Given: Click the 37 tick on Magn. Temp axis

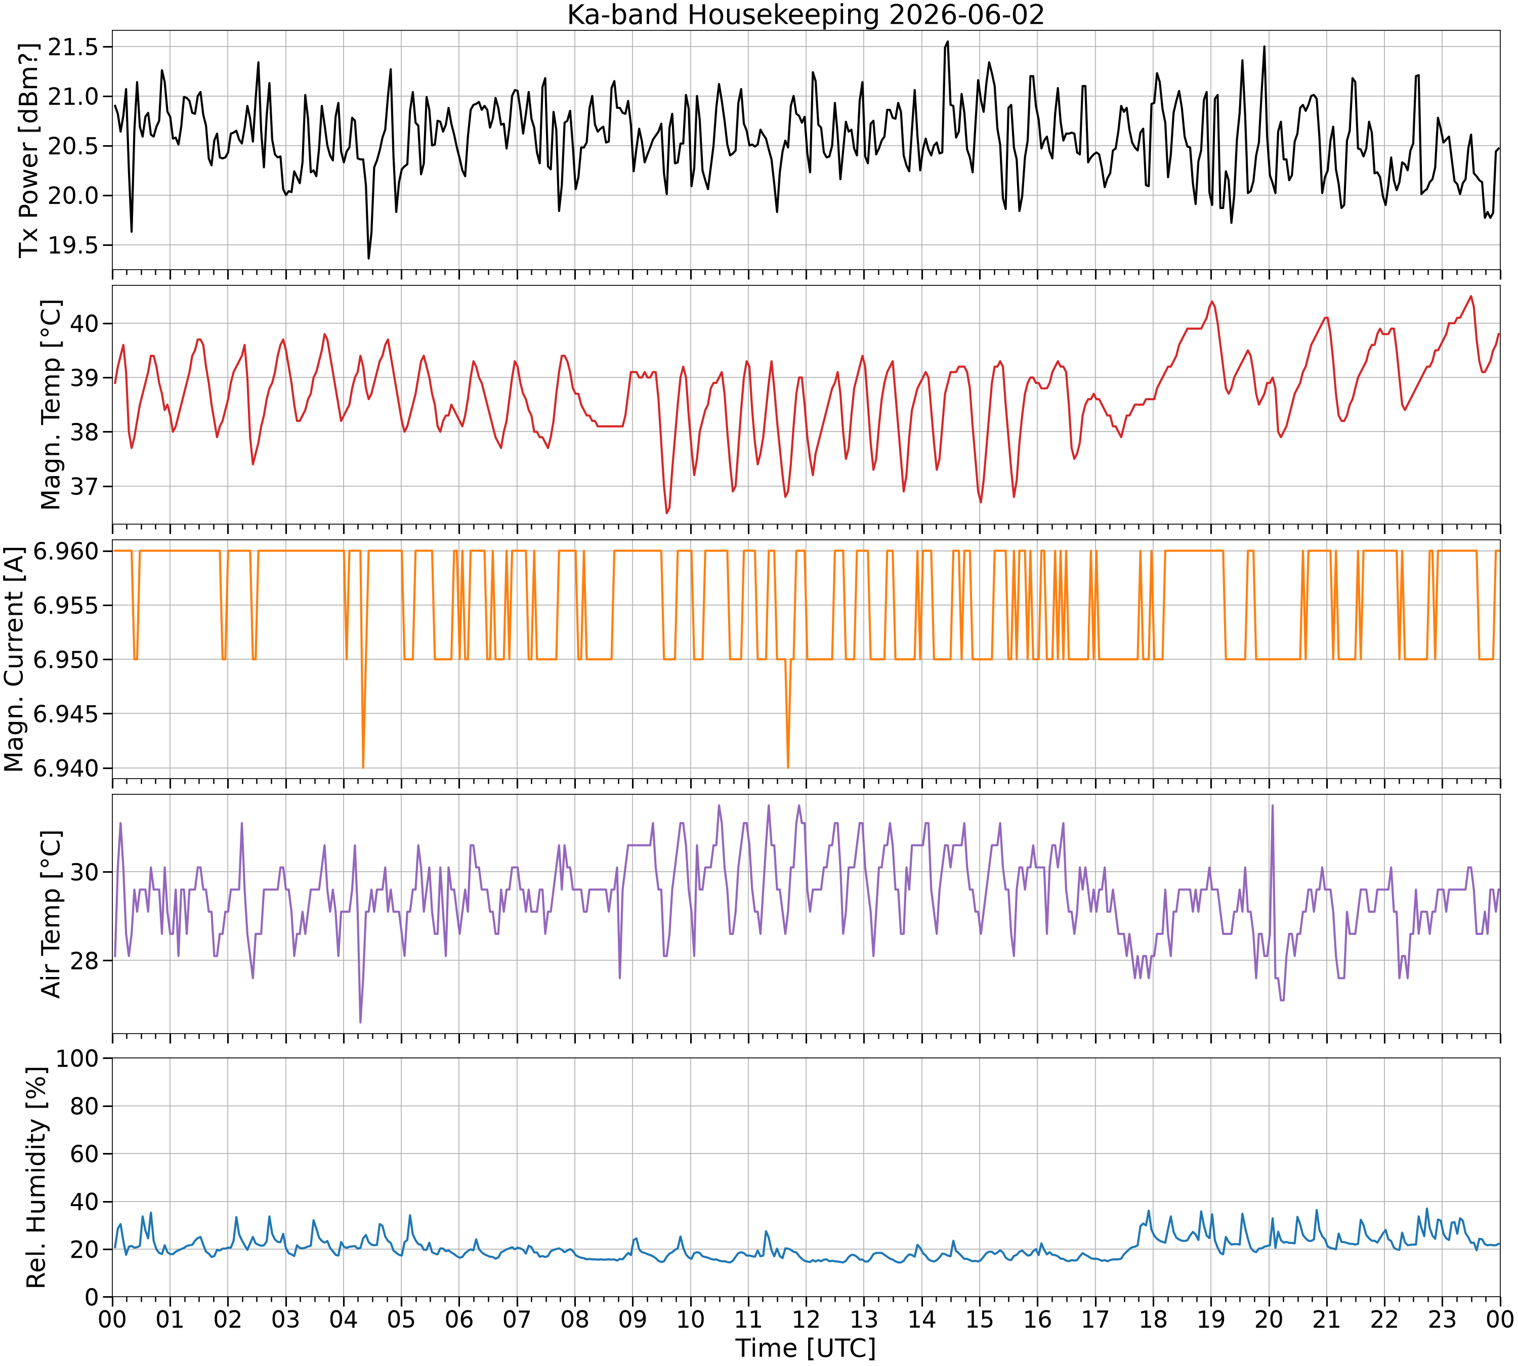Looking at the screenshot, I should click(85, 486).
